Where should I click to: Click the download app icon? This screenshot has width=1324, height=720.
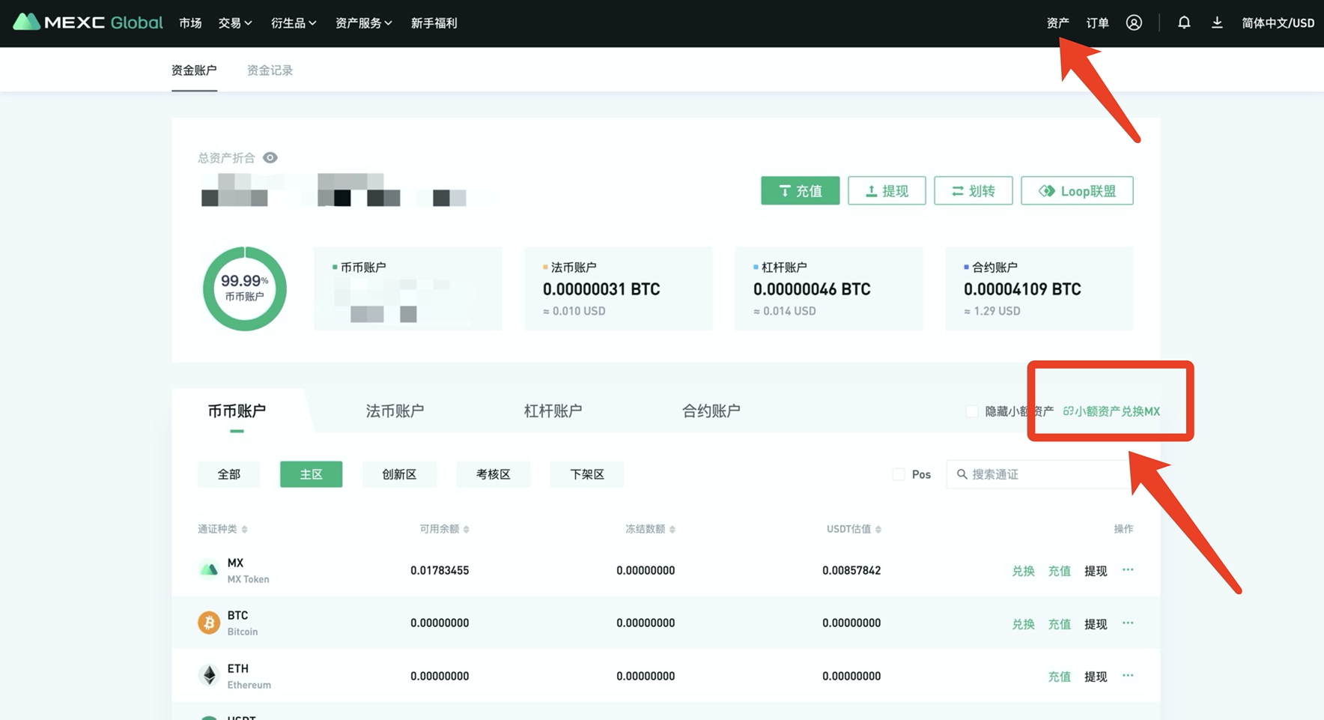pyautogui.click(x=1217, y=22)
